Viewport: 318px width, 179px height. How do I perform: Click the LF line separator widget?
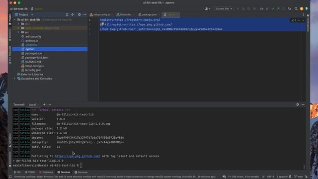click(263, 177)
